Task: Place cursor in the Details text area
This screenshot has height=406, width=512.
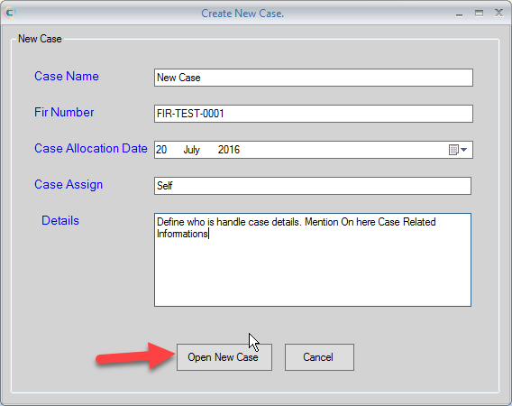Action: [x=313, y=260]
